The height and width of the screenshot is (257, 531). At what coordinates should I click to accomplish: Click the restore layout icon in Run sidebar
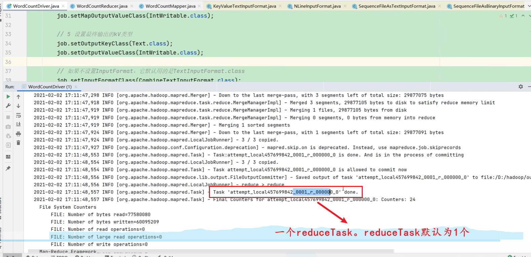click(8, 157)
